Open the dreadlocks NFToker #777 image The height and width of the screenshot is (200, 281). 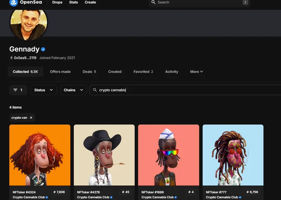[x=233, y=155]
